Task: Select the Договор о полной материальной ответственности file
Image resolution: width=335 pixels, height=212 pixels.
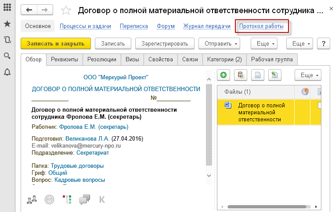Action: [261, 112]
